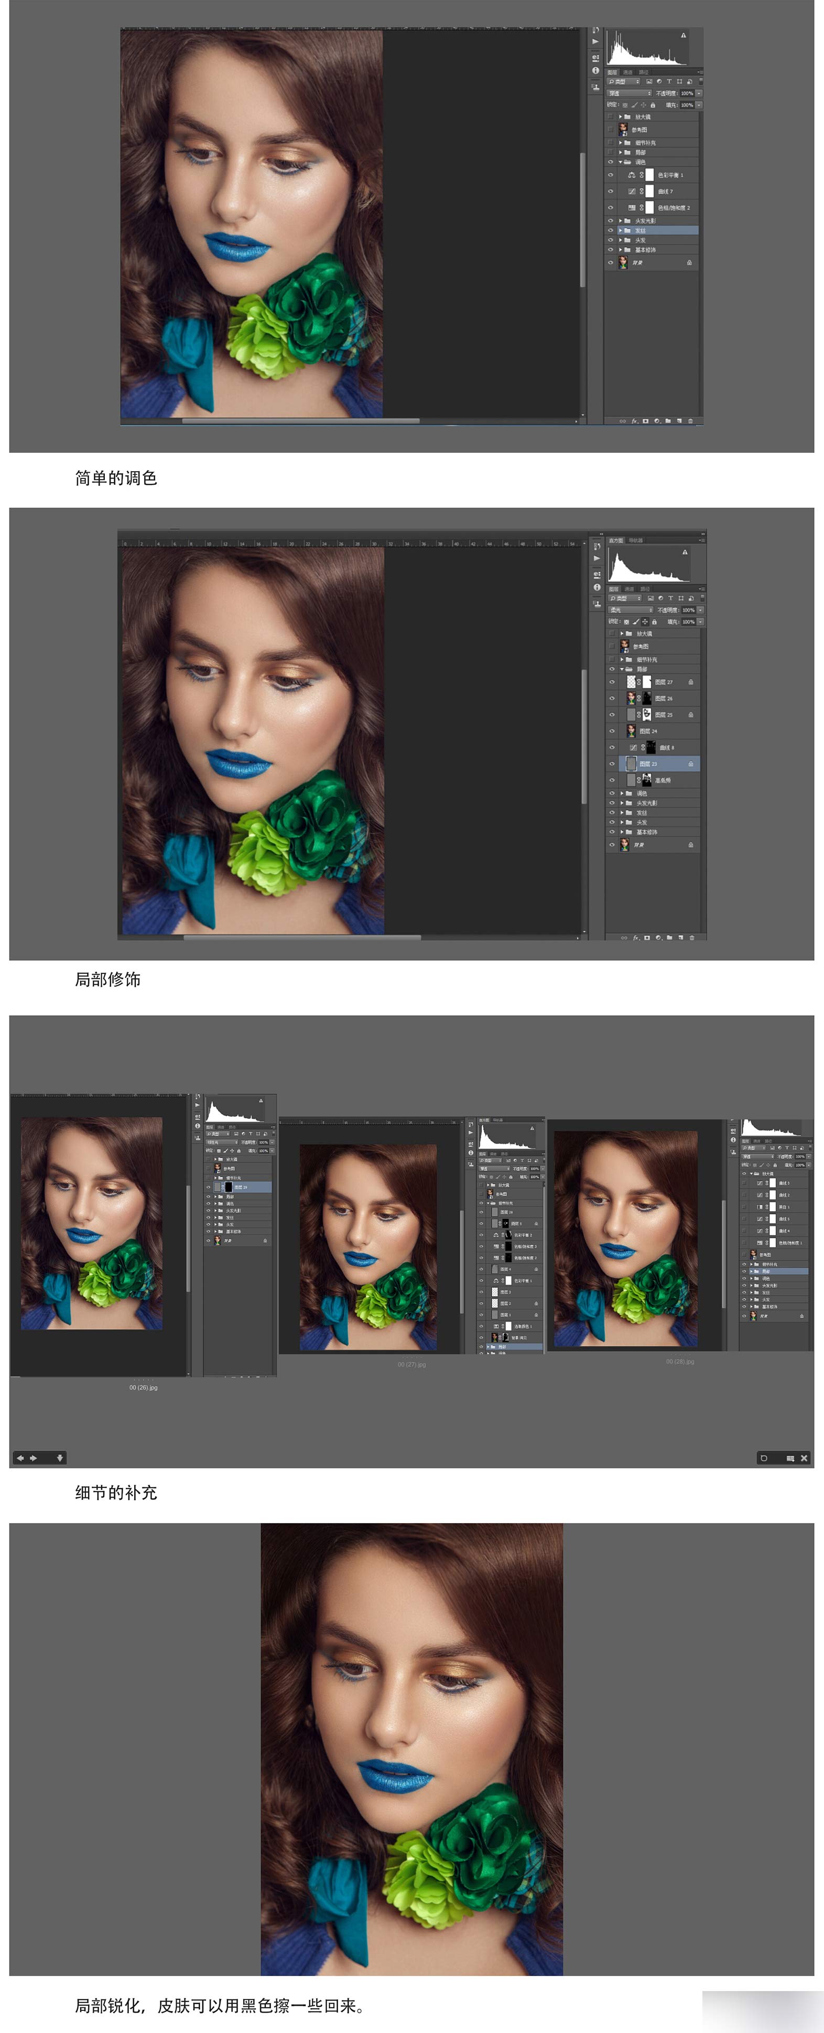Create a new layer in the second screenshot

point(681,938)
